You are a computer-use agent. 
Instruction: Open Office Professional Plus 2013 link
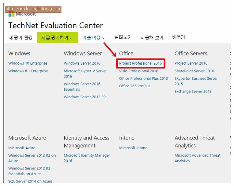pyautogui.click(x=144, y=79)
